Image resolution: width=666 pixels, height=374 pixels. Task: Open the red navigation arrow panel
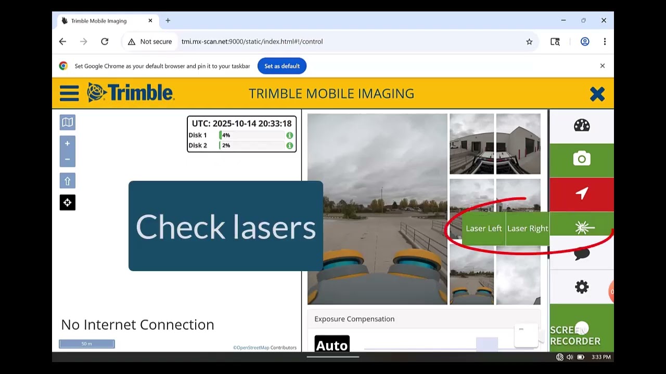582,194
